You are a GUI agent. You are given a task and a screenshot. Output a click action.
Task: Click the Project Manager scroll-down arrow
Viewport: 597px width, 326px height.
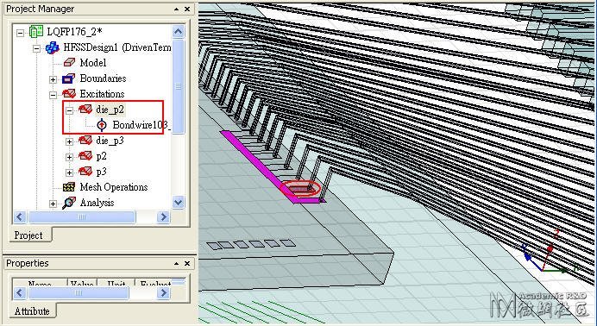(x=179, y=203)
